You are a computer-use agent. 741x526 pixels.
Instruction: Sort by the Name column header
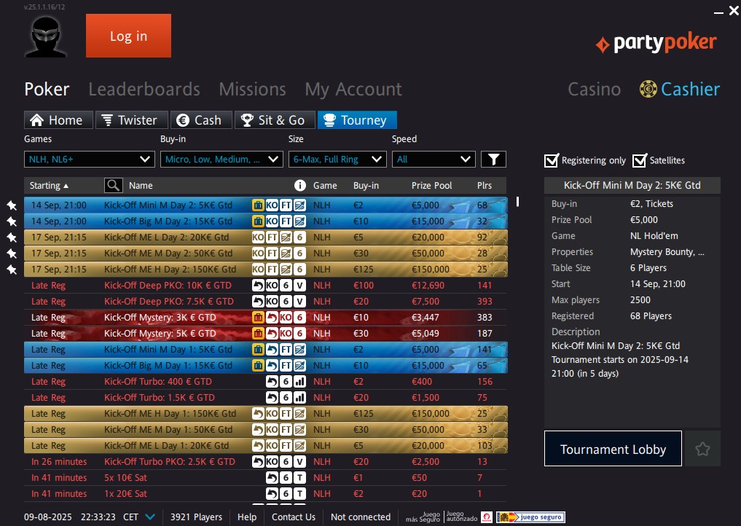click(141, 185)
